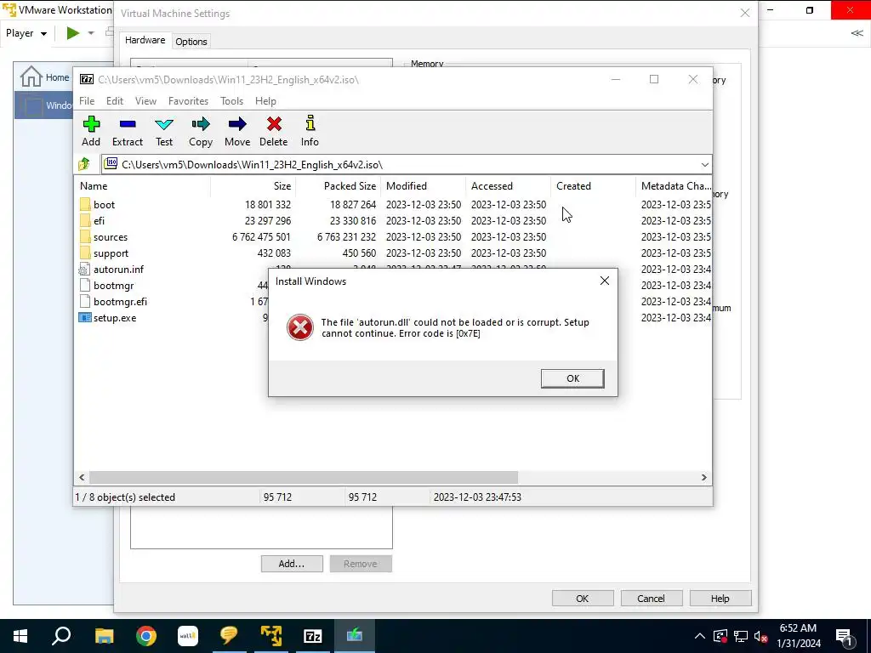Collapse VMware library with double-chevron icon

pyautogui.click(x=857, y=33)
